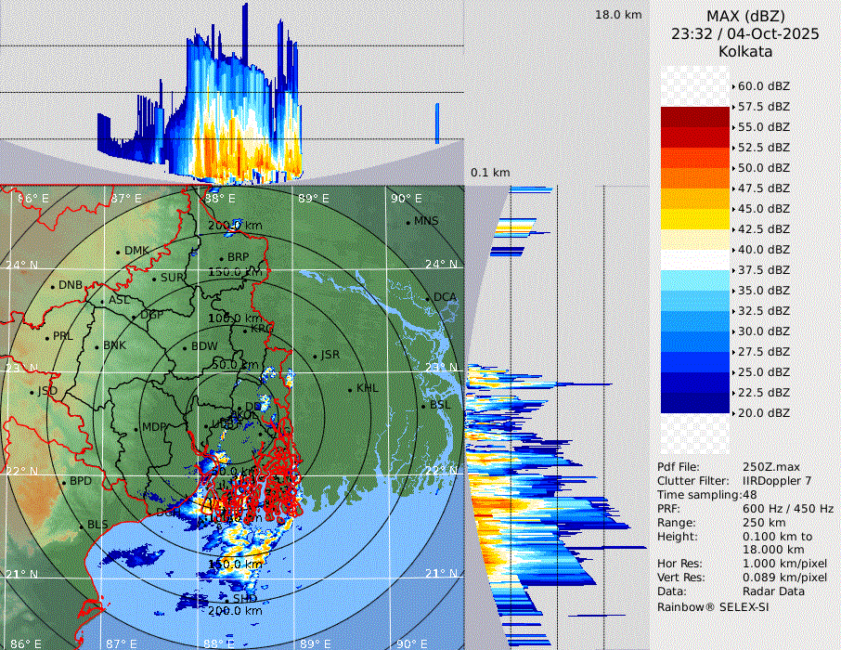Click the dark blue 20.0 dBZ swatch
Viewport: 841px width, 650px height.
[x=695, y=403]
